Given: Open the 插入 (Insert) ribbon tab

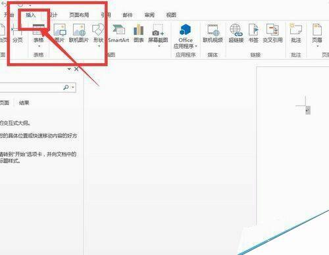Looking at the screenshot, I should coord(31,15).
